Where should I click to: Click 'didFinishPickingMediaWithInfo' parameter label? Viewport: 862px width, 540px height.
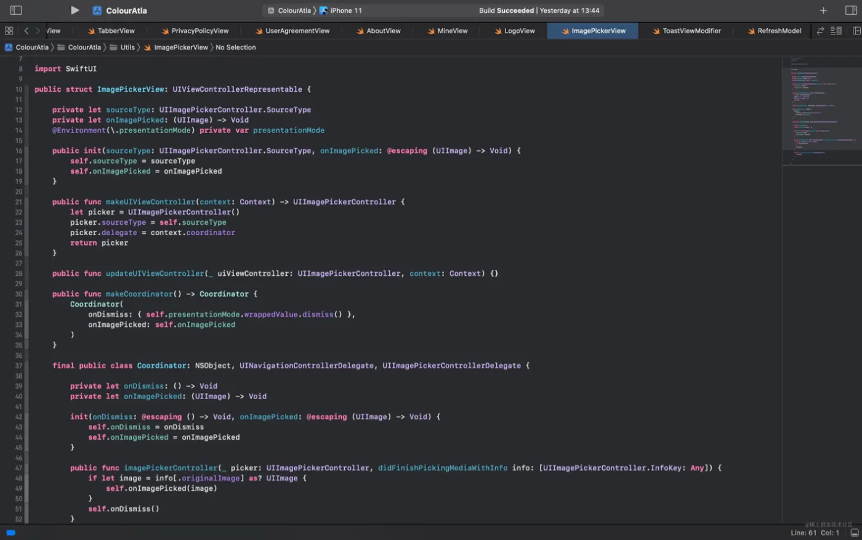click(x=443, y=468)
